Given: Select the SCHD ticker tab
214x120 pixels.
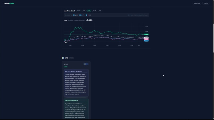Looking at the screenshot, I should (x=79, y=11).
